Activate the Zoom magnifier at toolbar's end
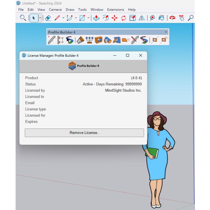210x210 pixels. [190, 18]
